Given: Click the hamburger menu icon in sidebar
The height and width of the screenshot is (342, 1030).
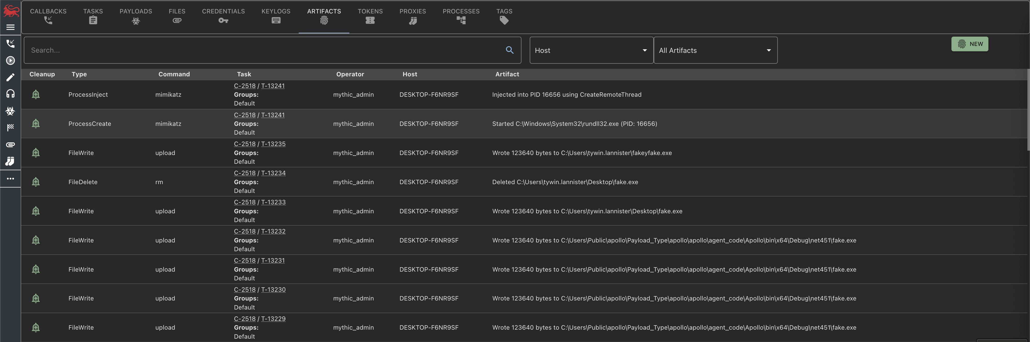Looking at the screenshot, I should pos(10,27).
